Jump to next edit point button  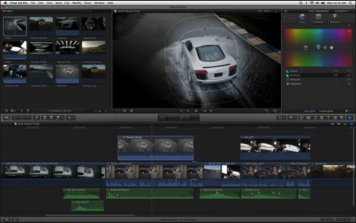(211, 111)
